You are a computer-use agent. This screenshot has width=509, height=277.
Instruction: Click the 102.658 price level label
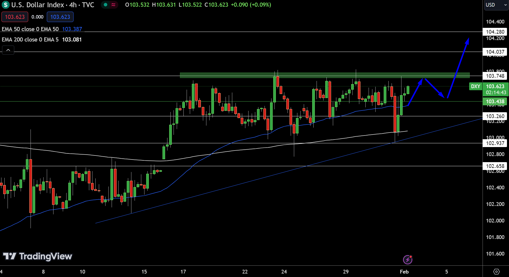pyautogui.click(x=495, y=166)
